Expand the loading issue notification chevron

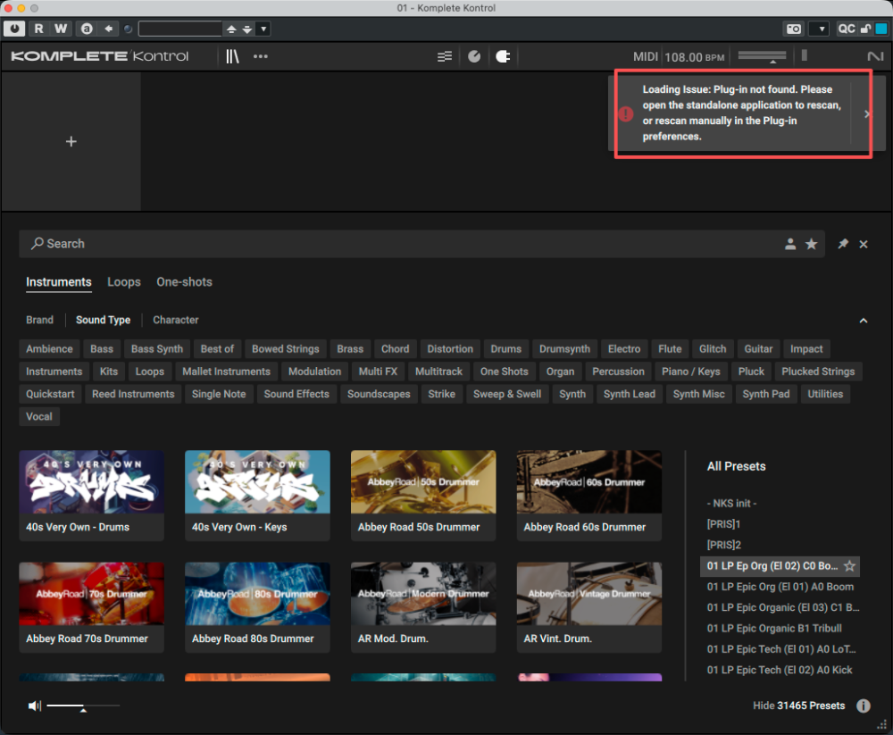867,114
